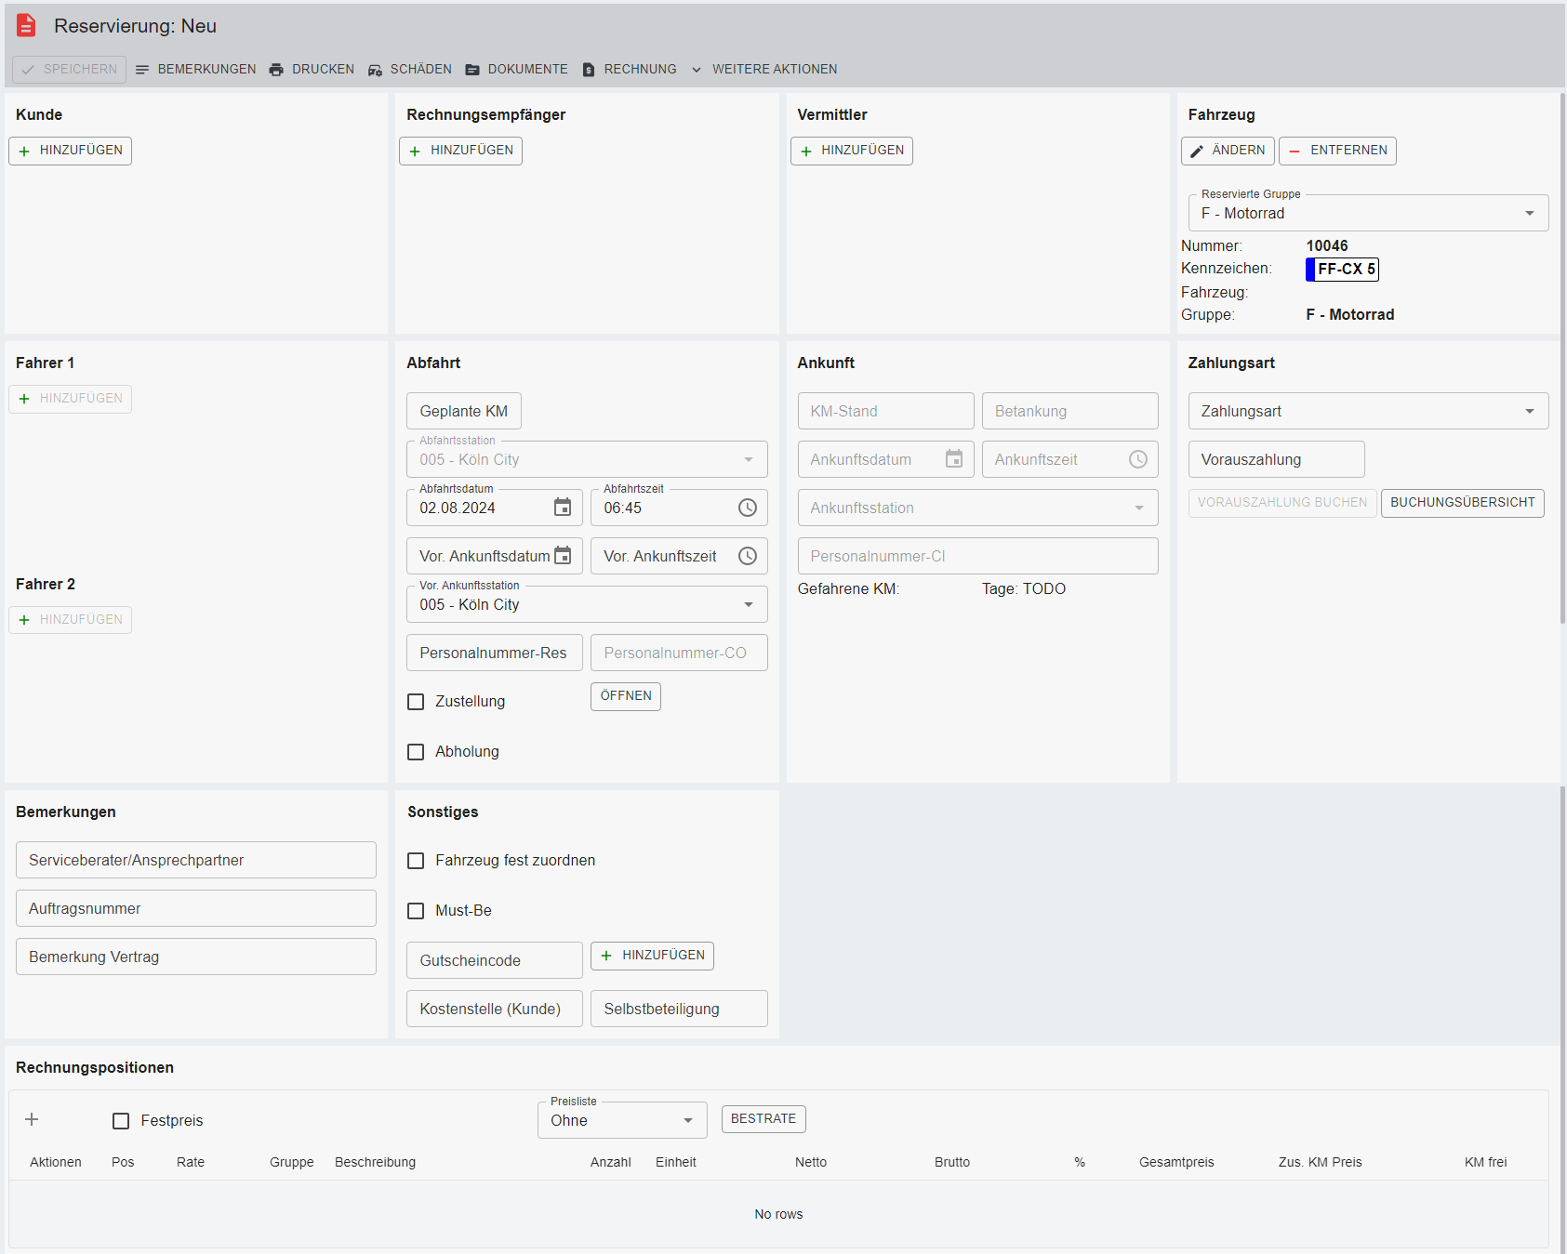
Task: Click the Ankunftszeit clock icon
Action: coord(1138,459)
